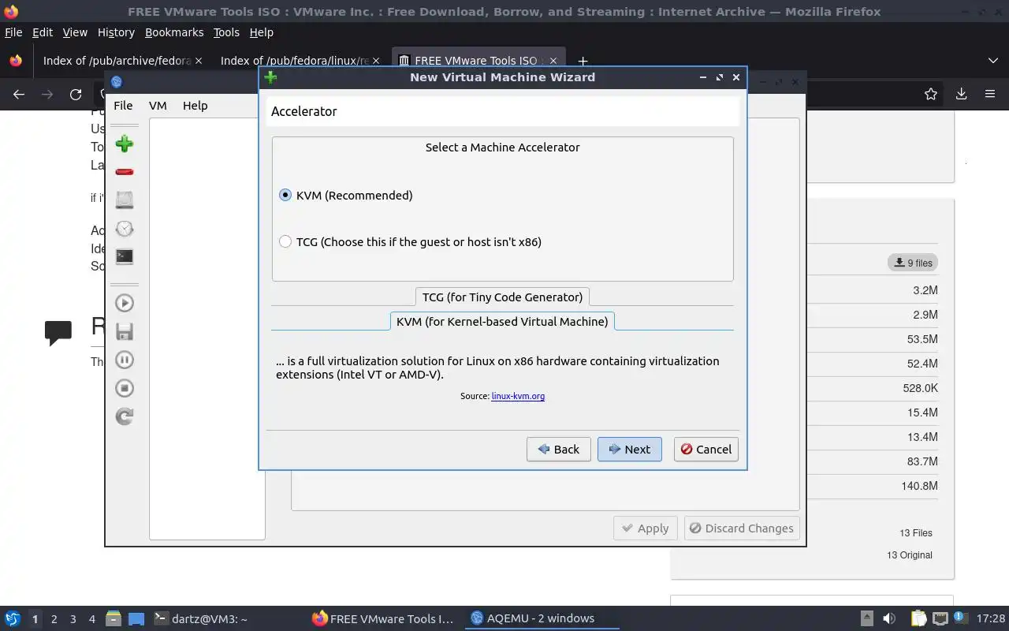The width and height of the screenshot is (1009, 631).
Task: Open a new Firefox tab with plus
Action: 583,61
